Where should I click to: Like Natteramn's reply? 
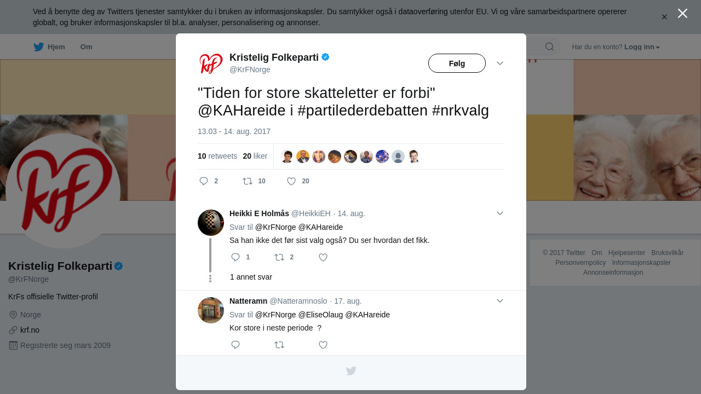pos(323,345)
